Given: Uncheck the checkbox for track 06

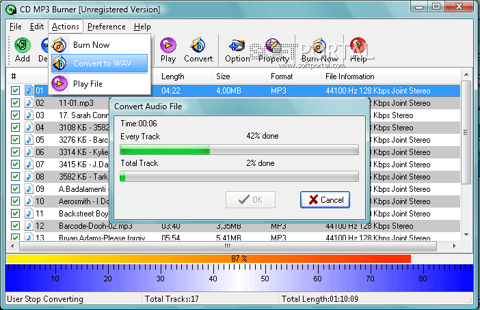Looking at the screenshot, I should coord(15,152).
